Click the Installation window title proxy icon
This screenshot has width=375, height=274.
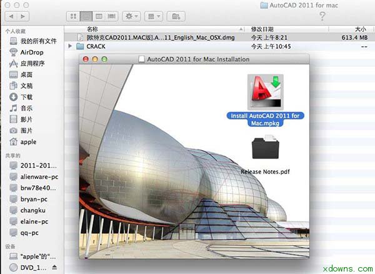click(x=142, y=59)
